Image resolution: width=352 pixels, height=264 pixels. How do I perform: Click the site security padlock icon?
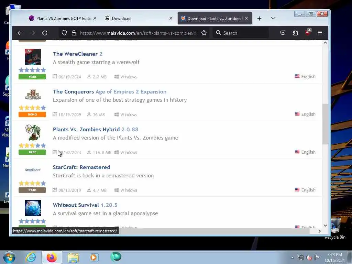click(x=74, y=33)
